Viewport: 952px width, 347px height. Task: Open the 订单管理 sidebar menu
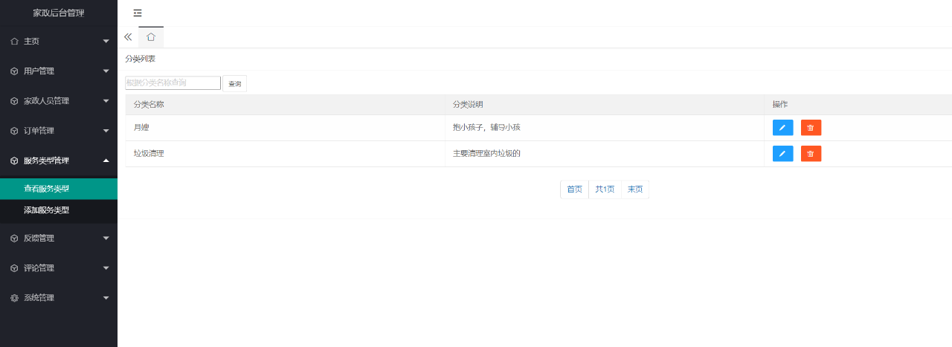click(x=59, y=131)
